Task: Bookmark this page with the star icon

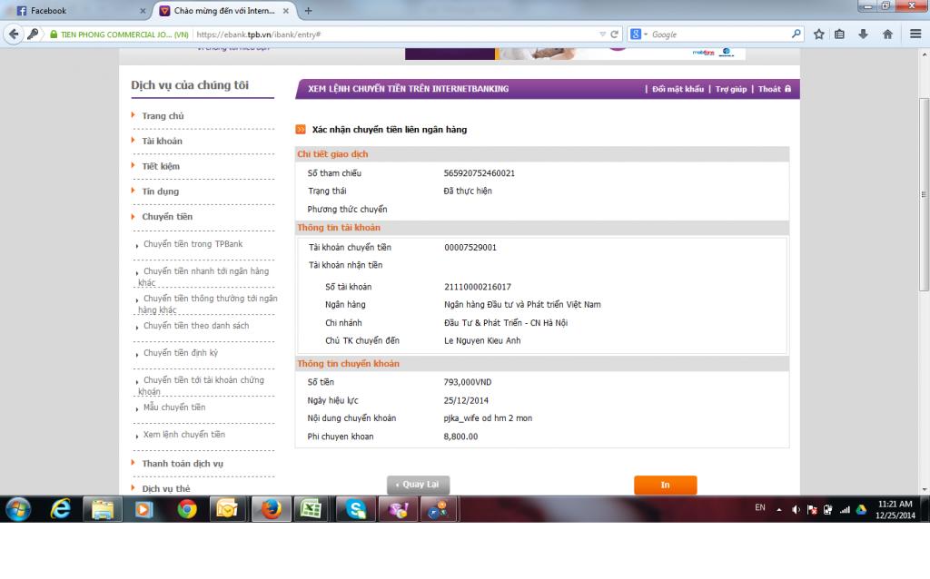Action: [818, 34]
